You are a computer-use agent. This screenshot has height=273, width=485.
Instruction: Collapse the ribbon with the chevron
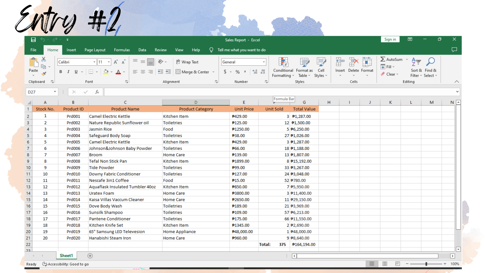457,82
